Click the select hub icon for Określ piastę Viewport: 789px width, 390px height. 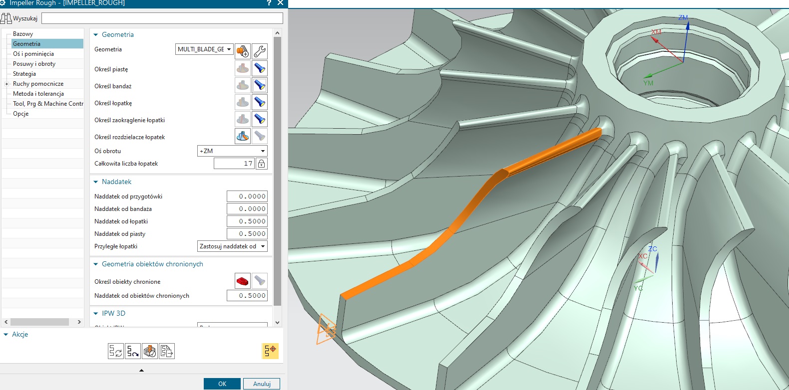(243, 68)
